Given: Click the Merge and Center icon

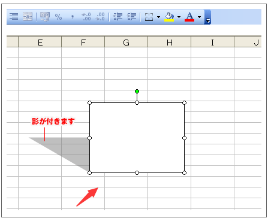Looking at the screenshot, I should [28, 16].
